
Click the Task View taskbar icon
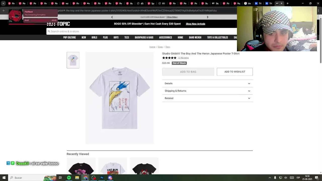click(x=60, y=178)
